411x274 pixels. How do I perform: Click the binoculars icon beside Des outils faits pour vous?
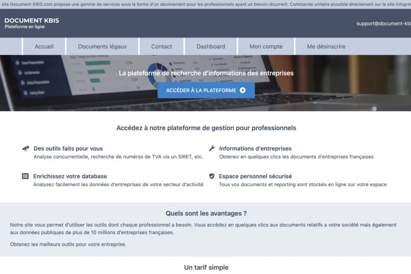click(x=26, y=148)
